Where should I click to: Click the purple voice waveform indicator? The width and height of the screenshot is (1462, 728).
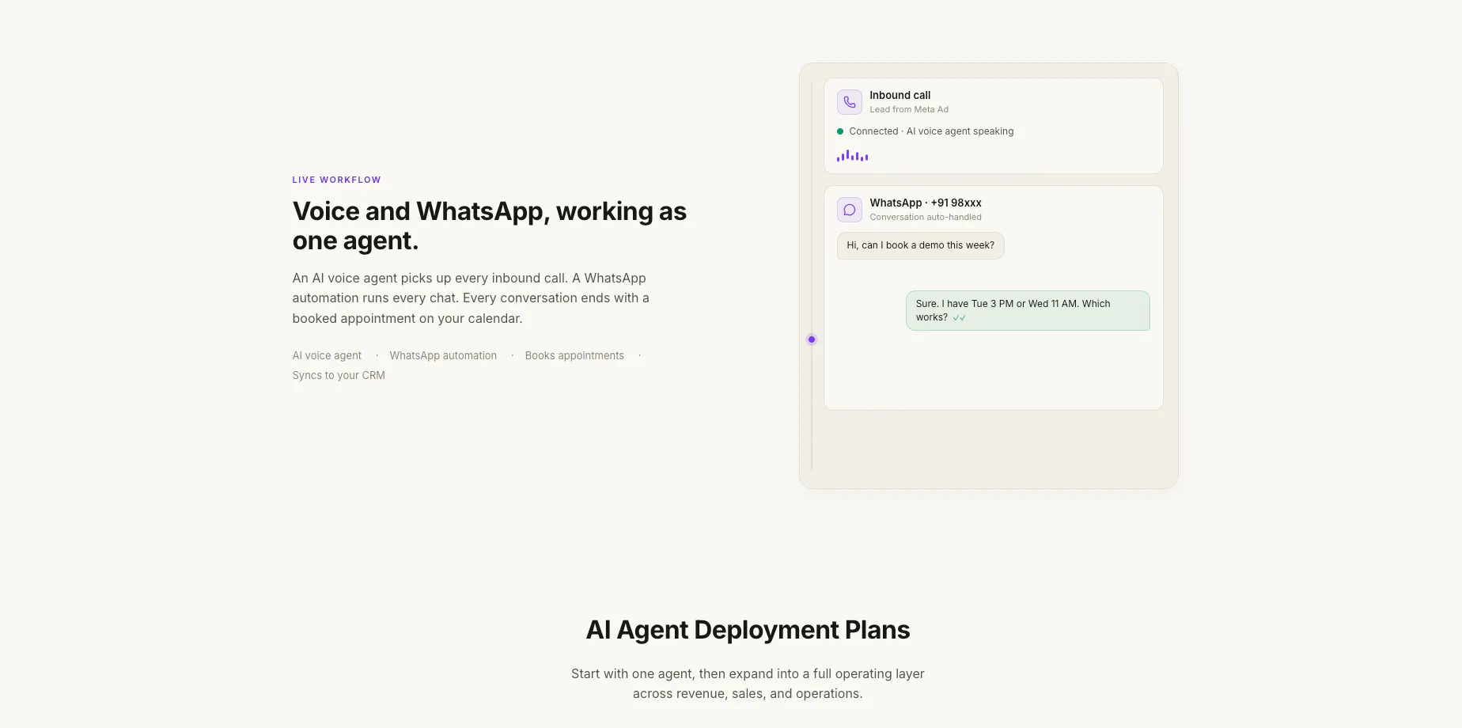point(853,156)
